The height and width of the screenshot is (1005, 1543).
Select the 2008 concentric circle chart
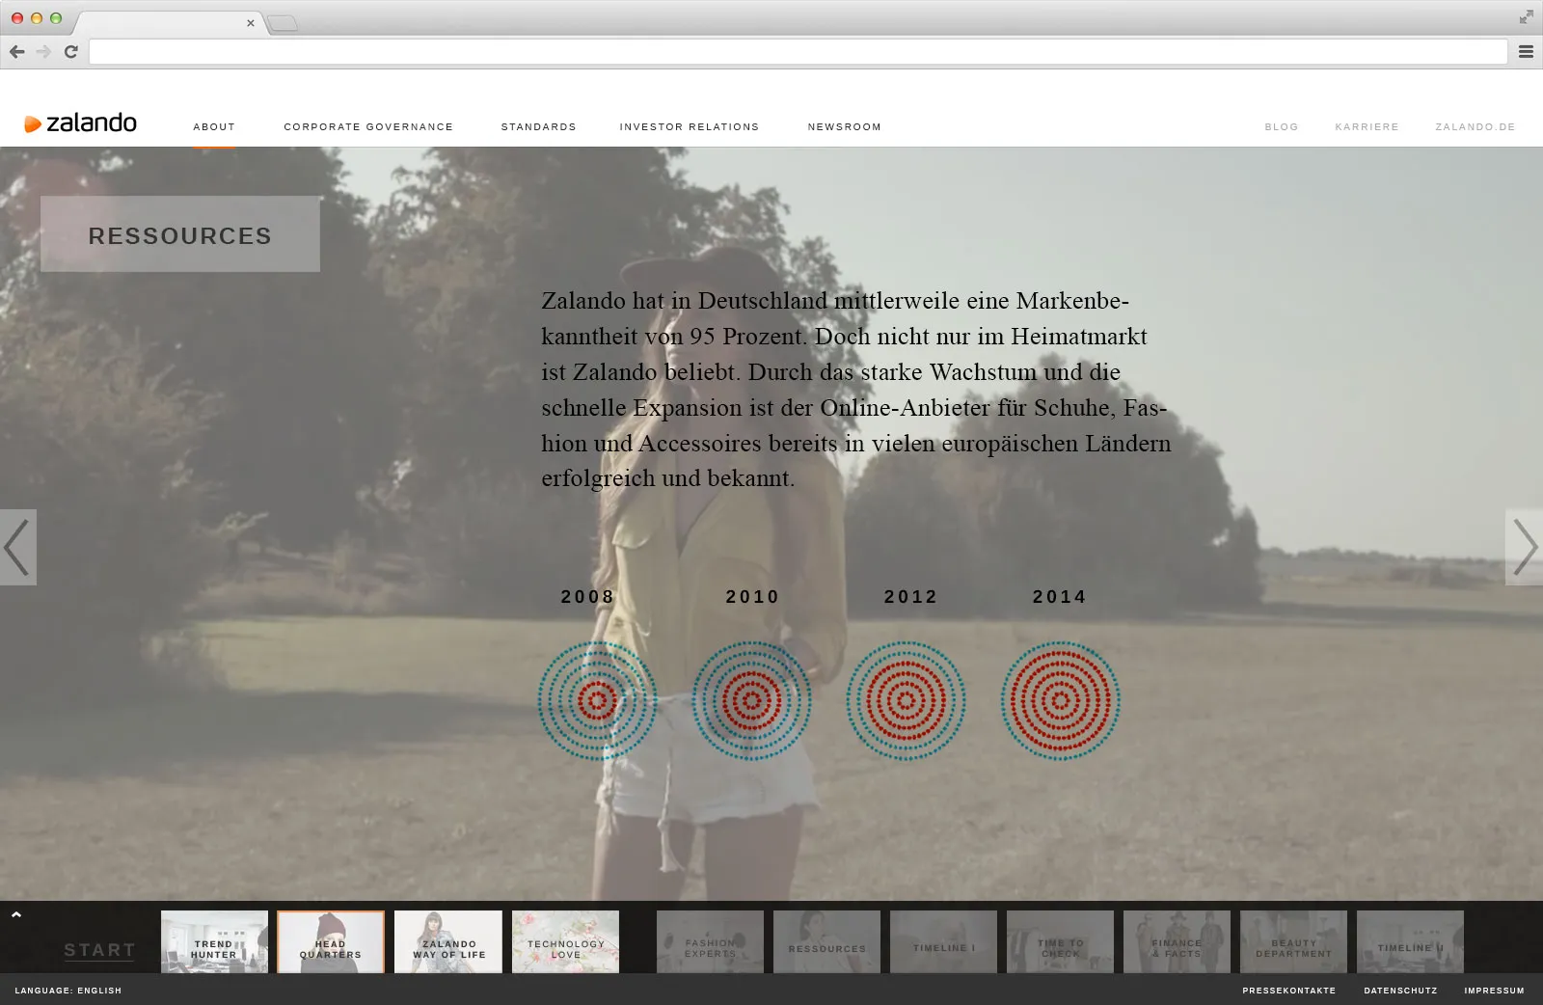[597, 701]
